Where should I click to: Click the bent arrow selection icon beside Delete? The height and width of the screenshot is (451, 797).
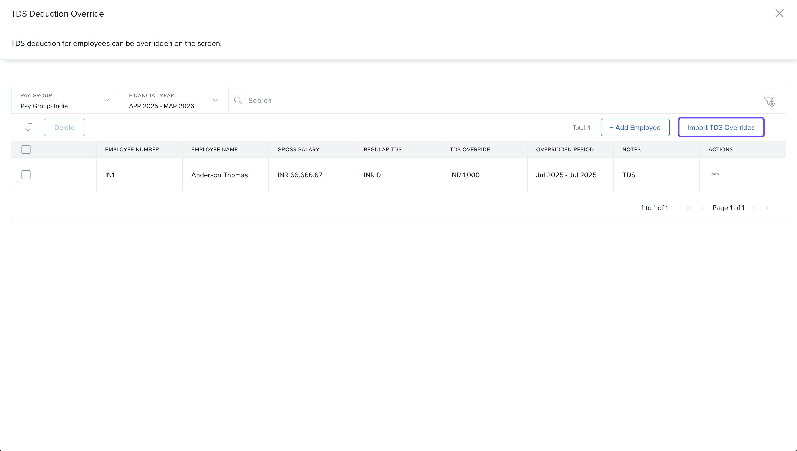point(28,127)
